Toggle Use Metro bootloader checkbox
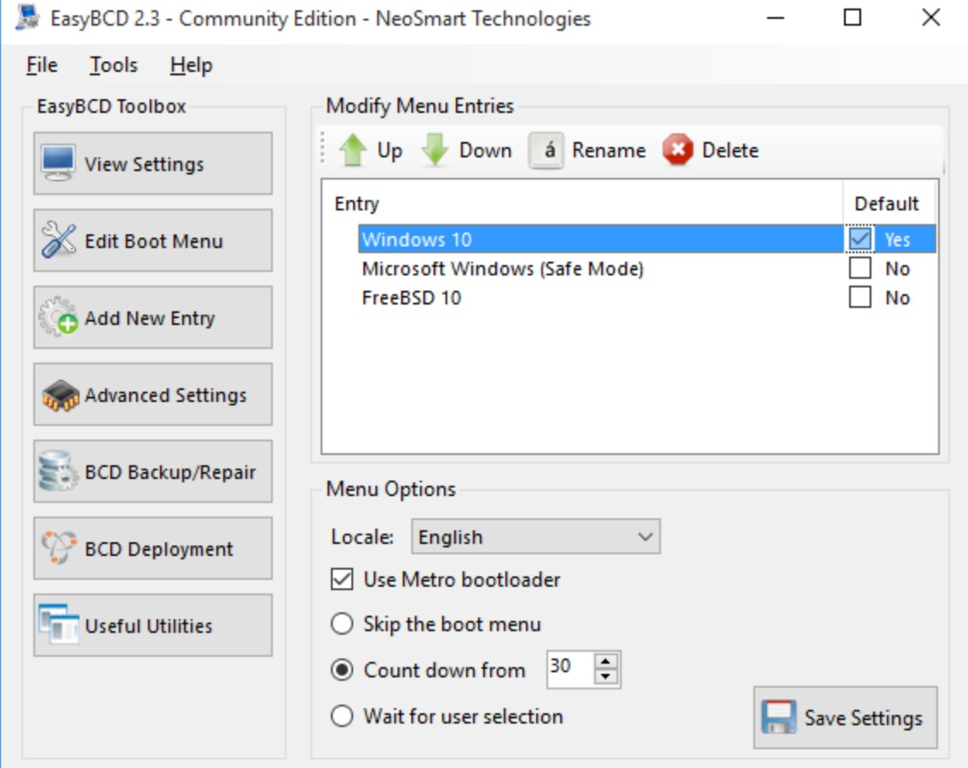The height and width of the screenshot is (768, 968). click(x=342, y=579)
